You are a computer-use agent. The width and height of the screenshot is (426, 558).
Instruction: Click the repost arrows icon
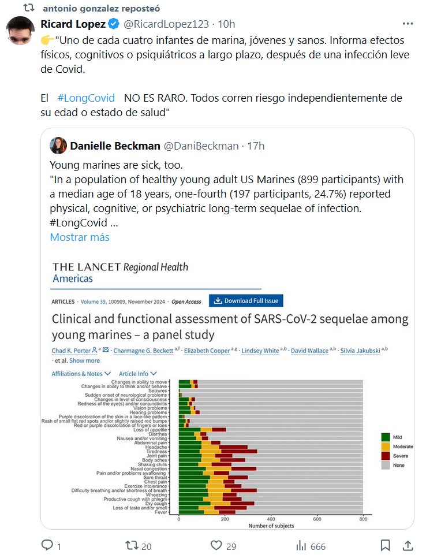click(132, 545)
